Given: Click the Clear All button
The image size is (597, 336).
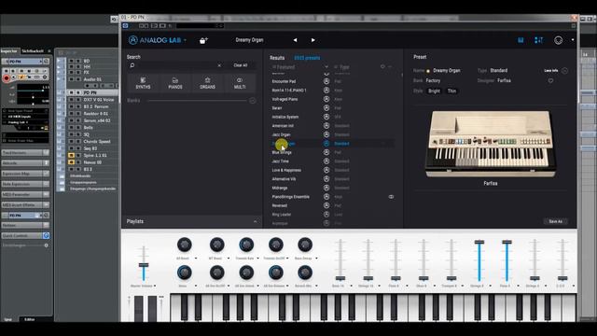Looking at the screenshot, I should click(241, 65).
